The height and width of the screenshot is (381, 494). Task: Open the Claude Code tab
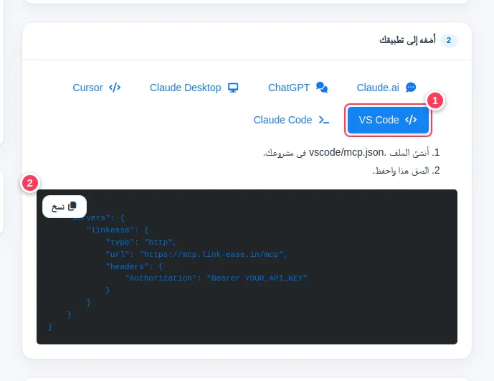point(291,120)
